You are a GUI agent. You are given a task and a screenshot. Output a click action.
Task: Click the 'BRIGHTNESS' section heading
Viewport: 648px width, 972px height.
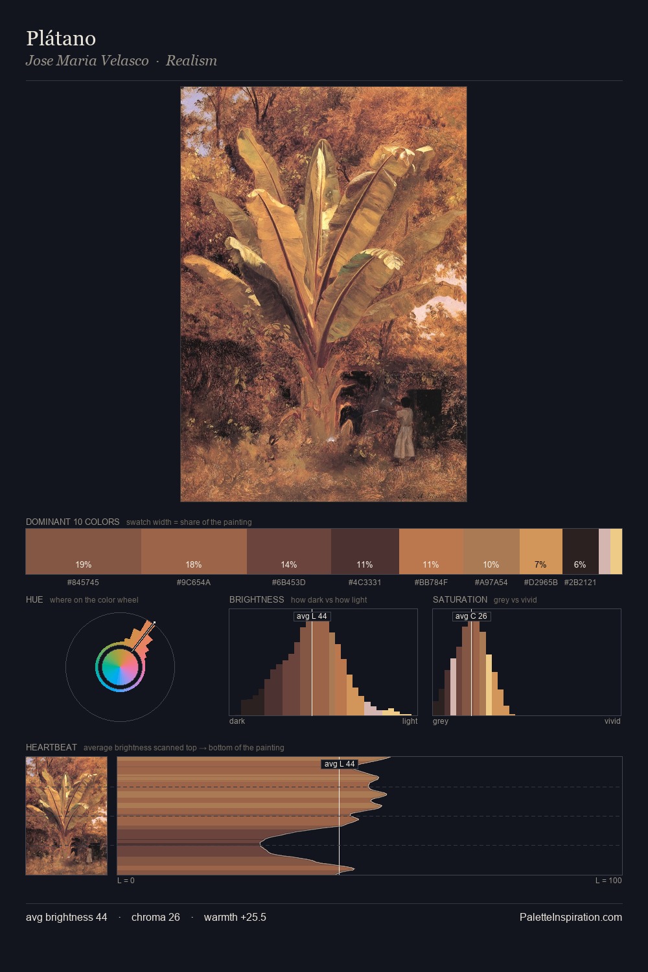(x=257, y=599)
